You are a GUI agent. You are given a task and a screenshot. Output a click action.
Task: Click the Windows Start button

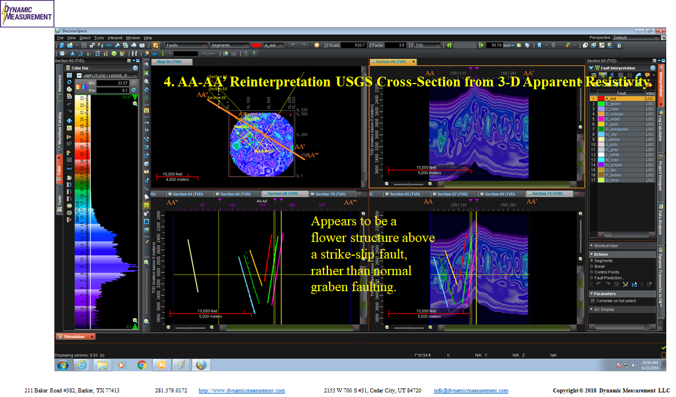(x=63, y=366)
